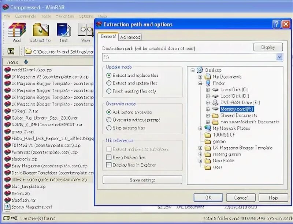
Task: Click the sort arrow beside Name column
Action: point(26,62)
